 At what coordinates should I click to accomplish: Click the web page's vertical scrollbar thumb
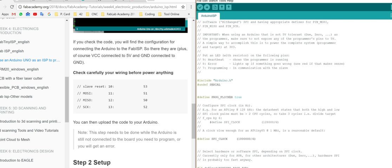coord(193,121)
